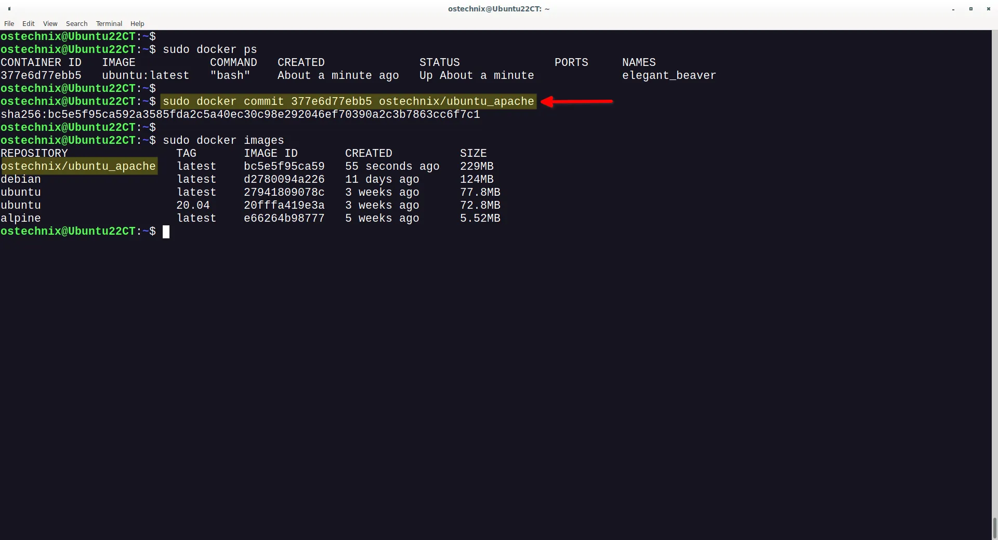Open the Terminal menu

pyautogui.click(x=109, y=23)
